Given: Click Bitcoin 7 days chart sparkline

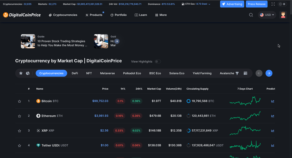Looking at the screenshot, I should (x=245, y=101).
